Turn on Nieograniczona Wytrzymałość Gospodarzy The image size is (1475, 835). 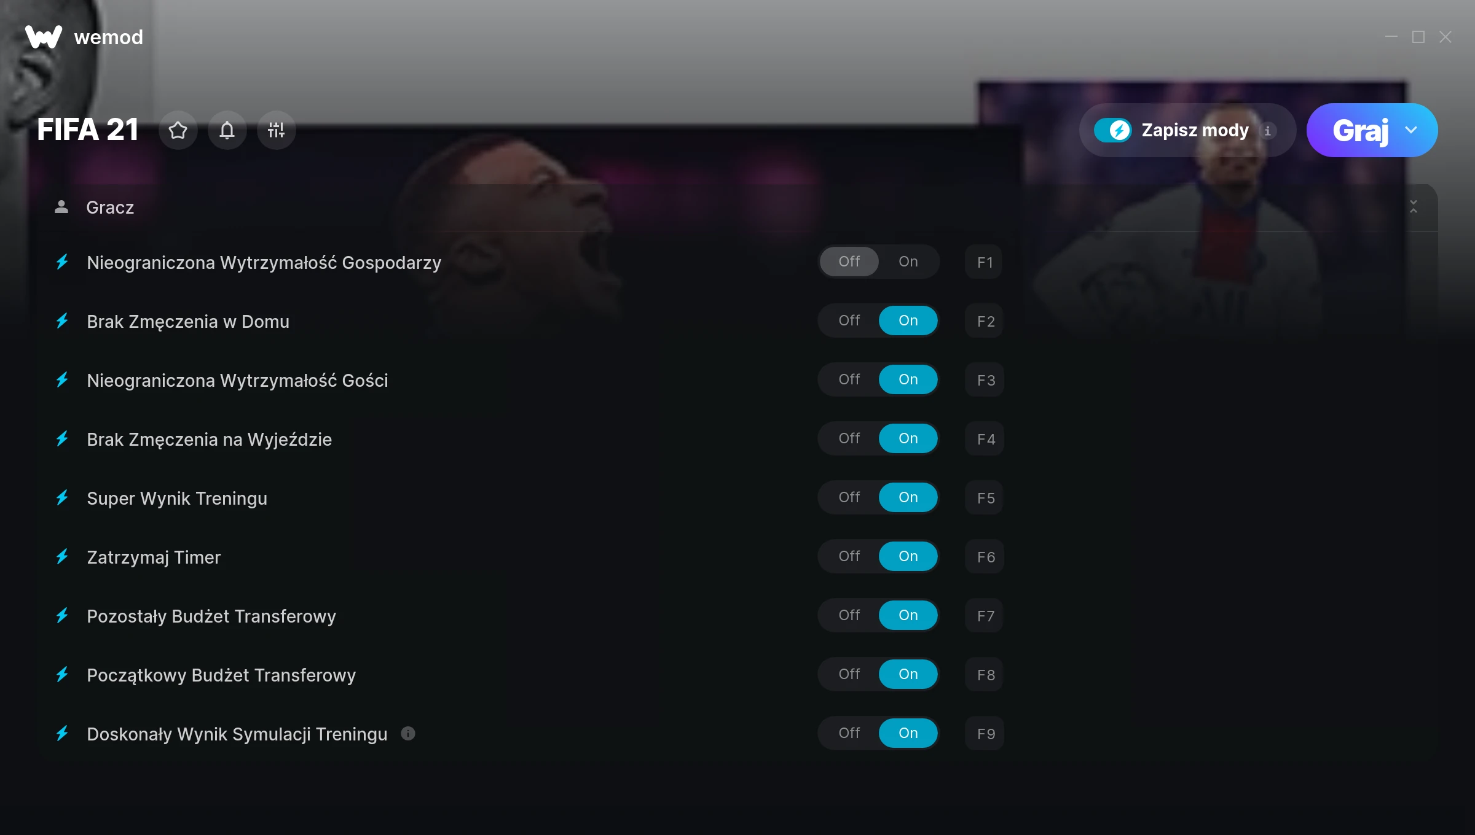pos(908,262)
